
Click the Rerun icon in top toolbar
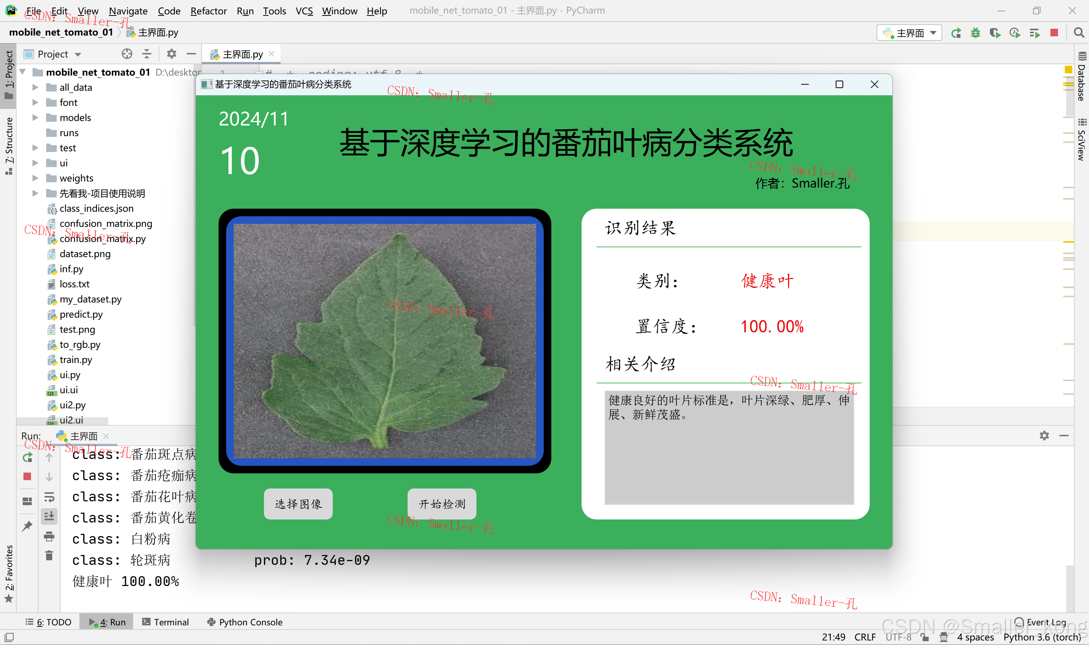956,33
